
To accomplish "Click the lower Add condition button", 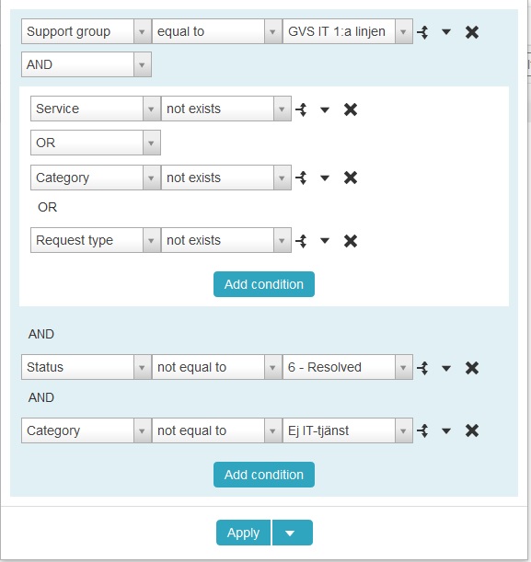I will (264, 475).
